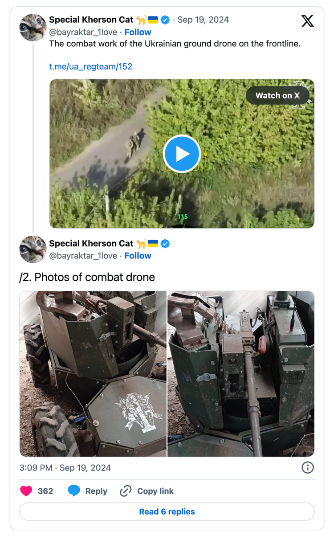Click the Play button on the video
This screenshot has height=536, width=334.
182,153
